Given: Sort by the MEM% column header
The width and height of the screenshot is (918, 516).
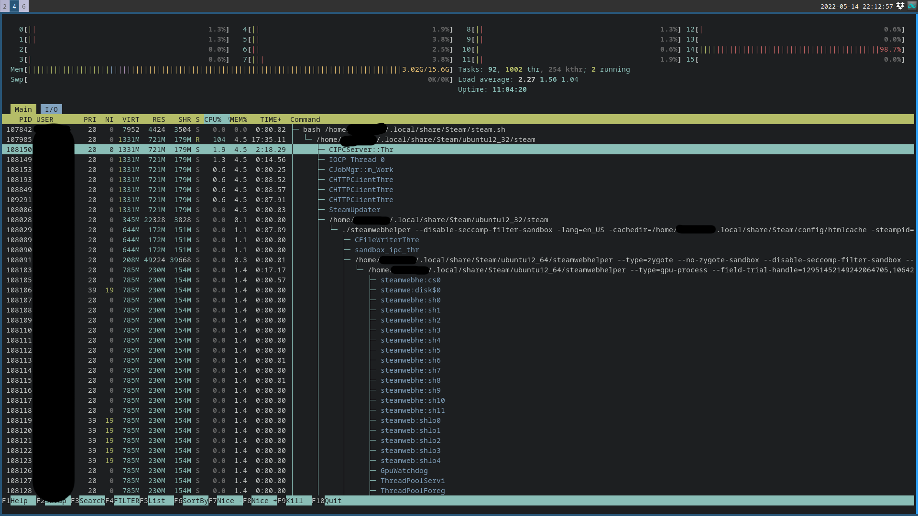Looking at the screenshot, I should [239, 119].
